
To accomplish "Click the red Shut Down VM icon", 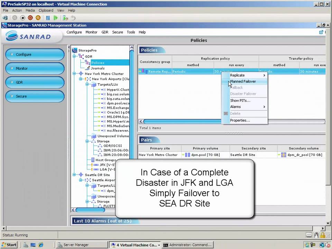I will pyautogui.click(x=30, y=18).
